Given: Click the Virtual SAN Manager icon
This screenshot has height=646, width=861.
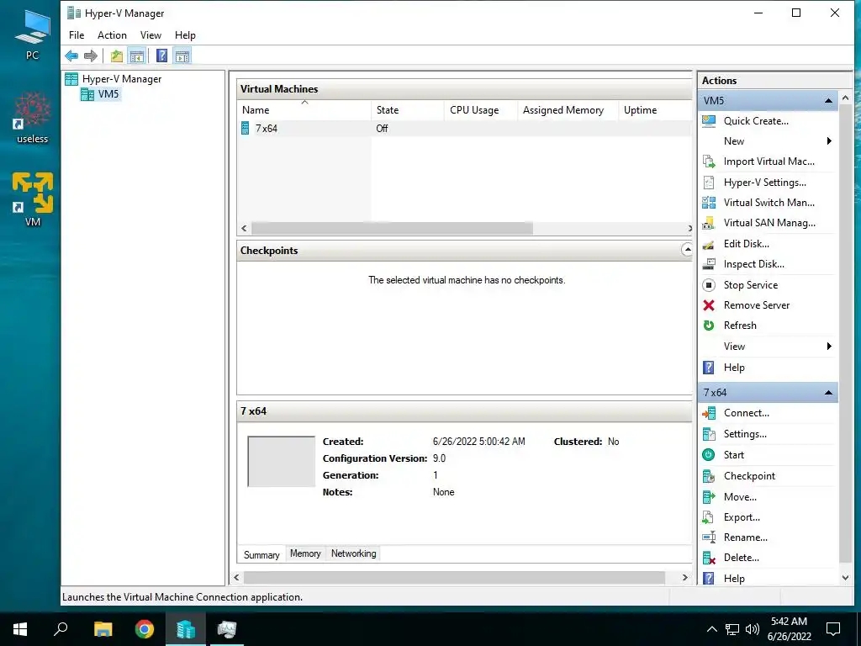Looking at the screenshot, I should (709, 223).
